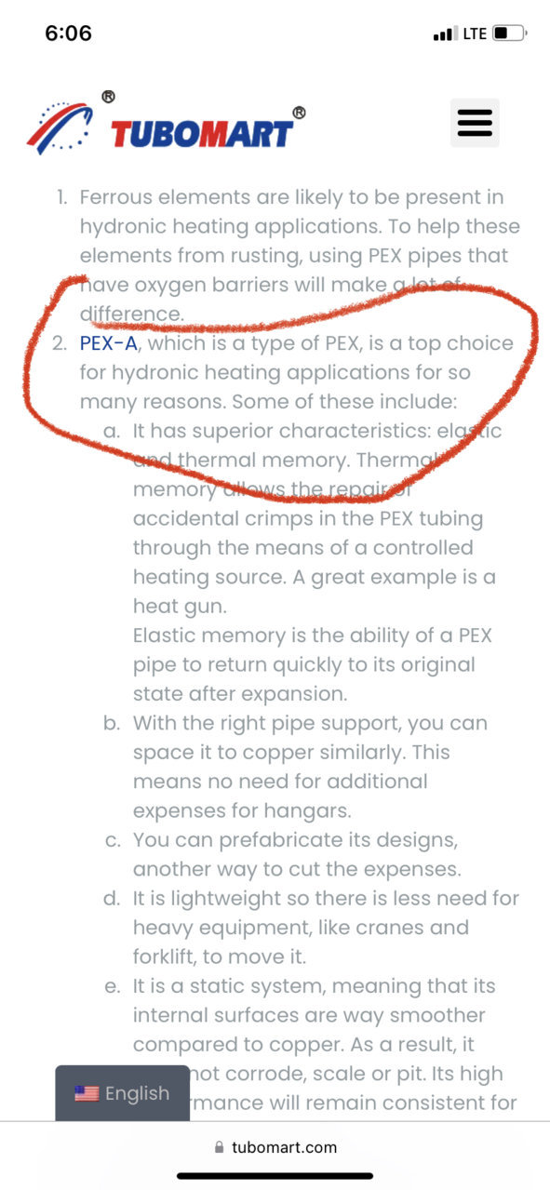Tap the lock icon beside tubomart.com

[220, 1147]
